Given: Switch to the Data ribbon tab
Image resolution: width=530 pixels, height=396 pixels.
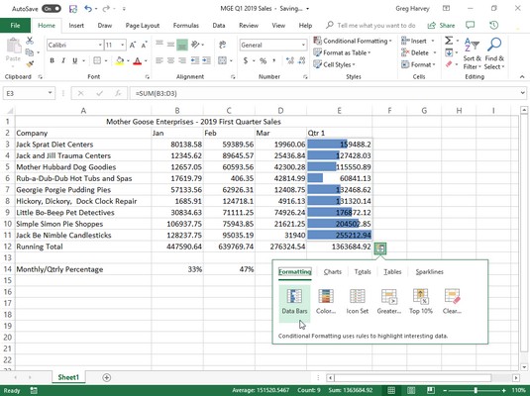Looking at the screenshot, I should coord(219,26).
